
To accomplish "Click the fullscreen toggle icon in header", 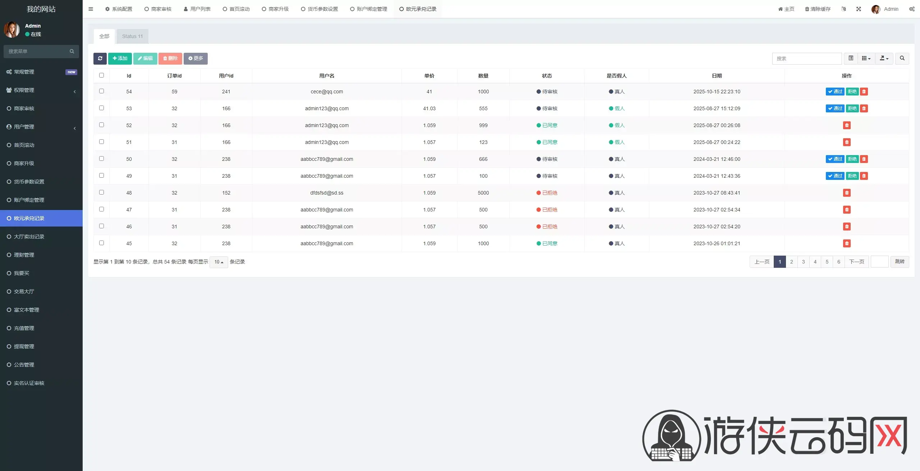I will click(859, 9).
